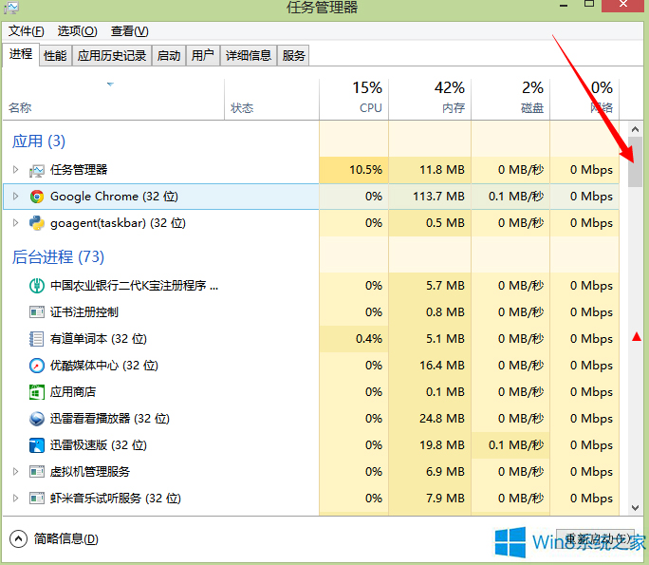Expand the goagent(taskbar) process group
The image size is (649, 565).
click(15, 223)
